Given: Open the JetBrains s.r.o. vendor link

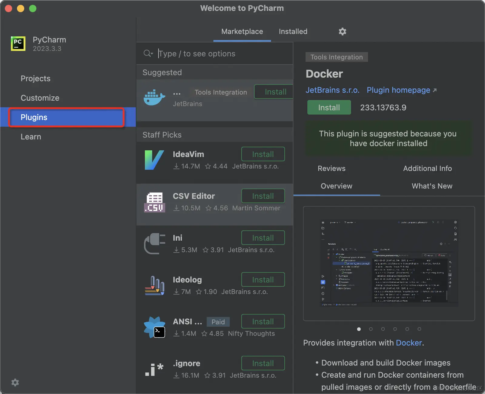Looking at the screenshot, I should (x=333, y=90).
